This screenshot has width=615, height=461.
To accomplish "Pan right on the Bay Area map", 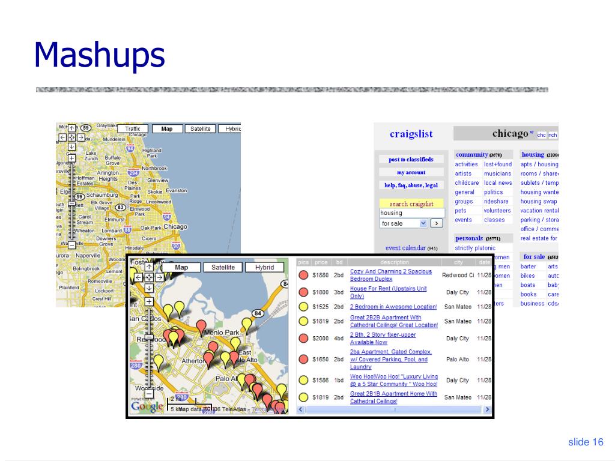I will (160, 277).
